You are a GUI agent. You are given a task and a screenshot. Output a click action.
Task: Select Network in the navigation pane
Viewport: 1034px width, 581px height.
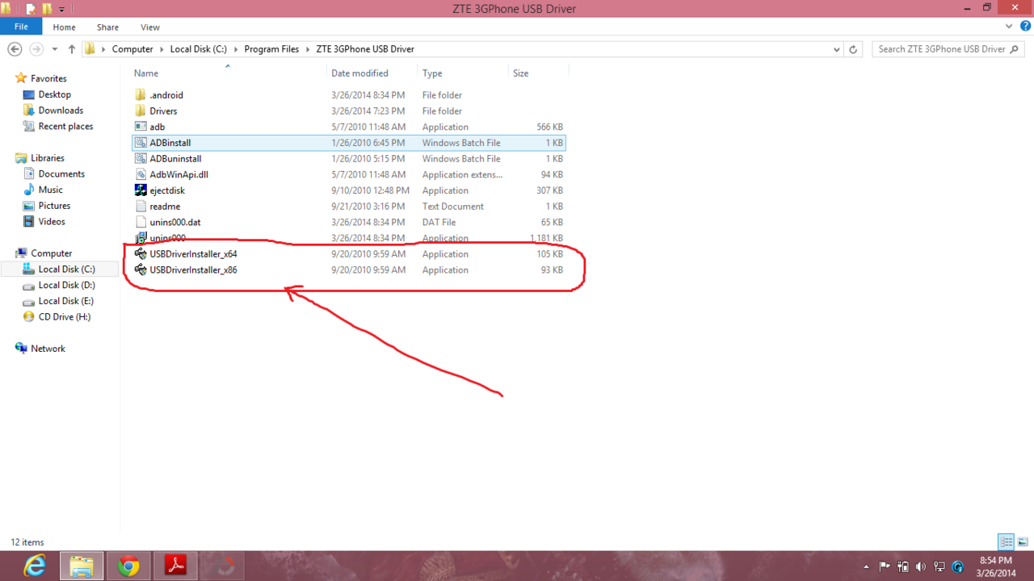48,349
